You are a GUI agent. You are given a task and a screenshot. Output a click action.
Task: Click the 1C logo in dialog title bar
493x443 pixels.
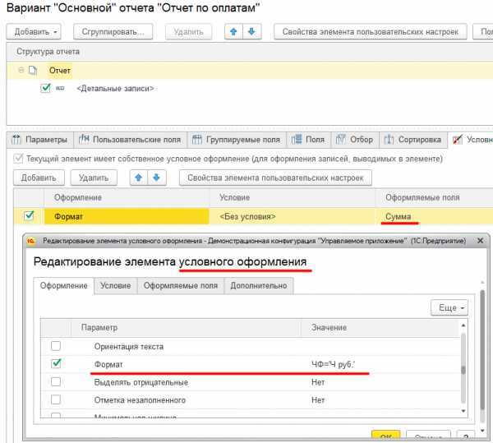point(31,241)
